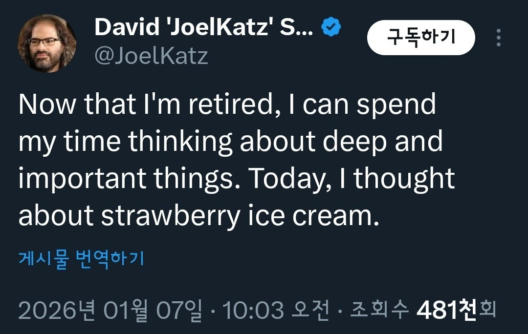Viewport: 528px width, 334px height.
Task: Click the 조회수 views label
Action: click(379, 311)
